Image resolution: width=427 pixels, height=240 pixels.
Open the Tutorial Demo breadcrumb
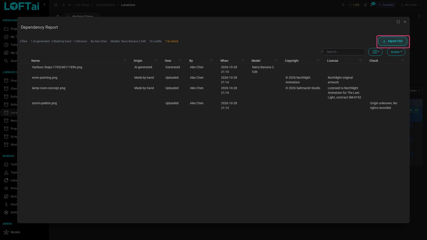[105, 5]
